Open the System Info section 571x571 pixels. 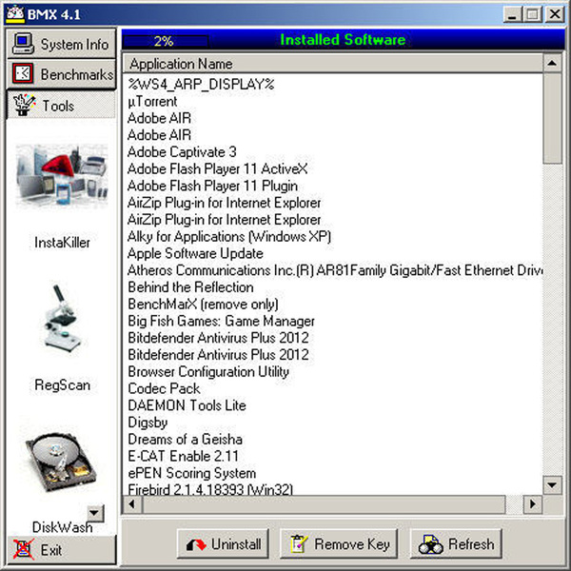(x=61, y=44)
